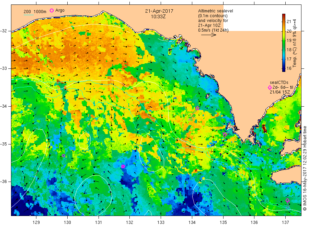Click the seal CTD diamond near 134.2°E, 34°S
This screenshot has height=227, width=309.
click(197, 108)
